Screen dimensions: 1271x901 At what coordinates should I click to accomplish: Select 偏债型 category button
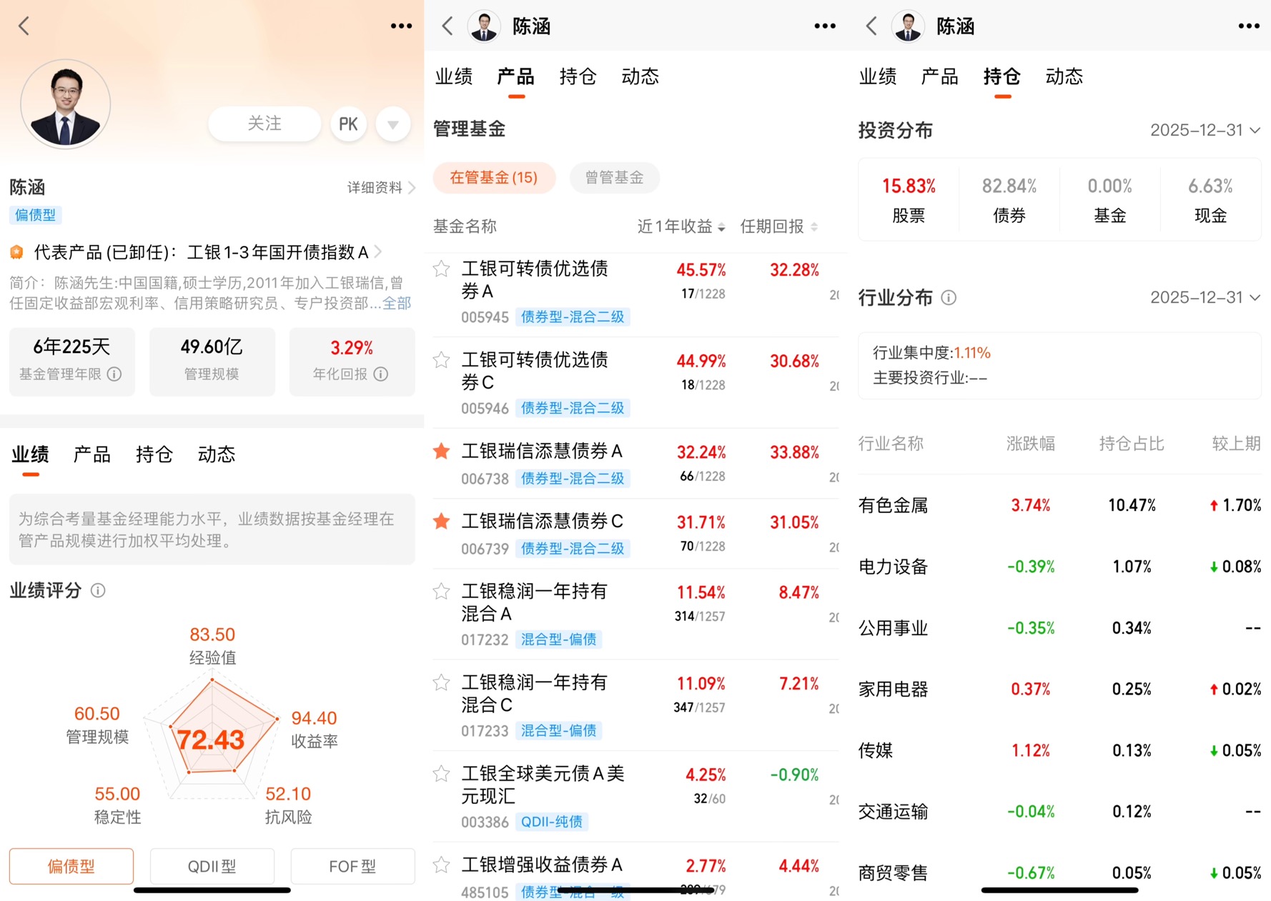tap(71, 866)
